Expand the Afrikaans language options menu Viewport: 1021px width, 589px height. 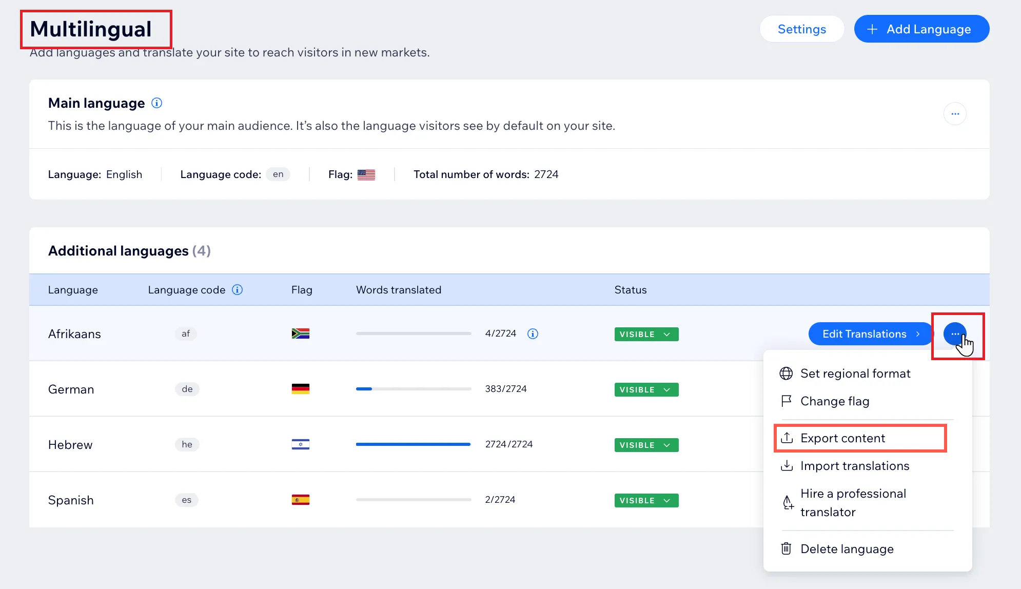click(x=956, y=334)
